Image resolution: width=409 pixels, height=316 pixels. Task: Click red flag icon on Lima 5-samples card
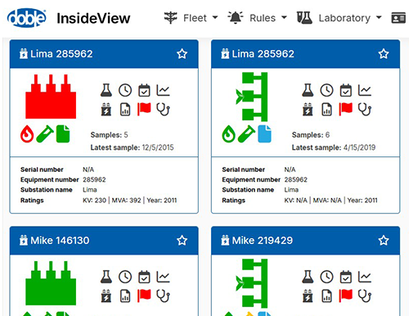(x=144, y=109)
